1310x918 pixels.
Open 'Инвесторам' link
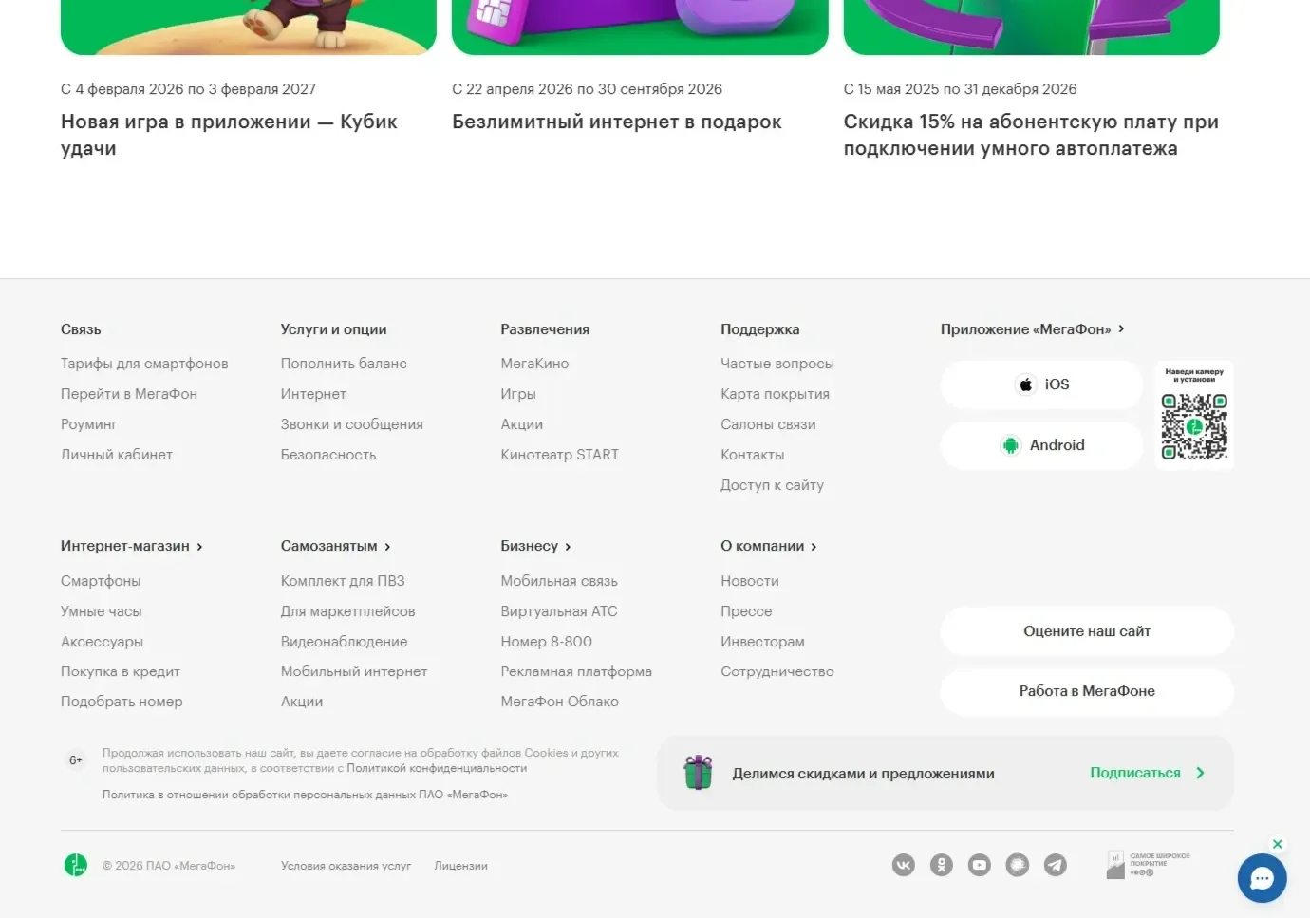[762, 642]
